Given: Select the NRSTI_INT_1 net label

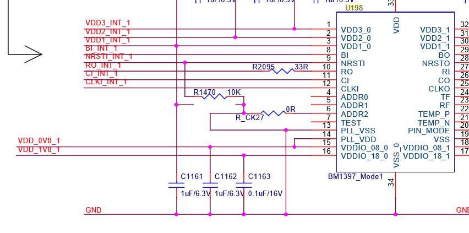Looking at the screenshot, I should [109, 56].
